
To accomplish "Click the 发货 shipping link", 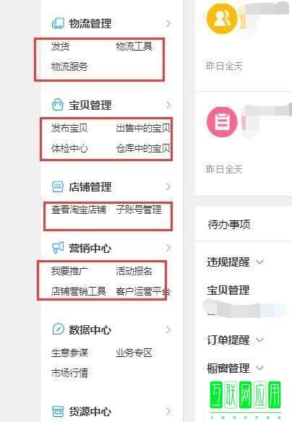I will point(60,46).
